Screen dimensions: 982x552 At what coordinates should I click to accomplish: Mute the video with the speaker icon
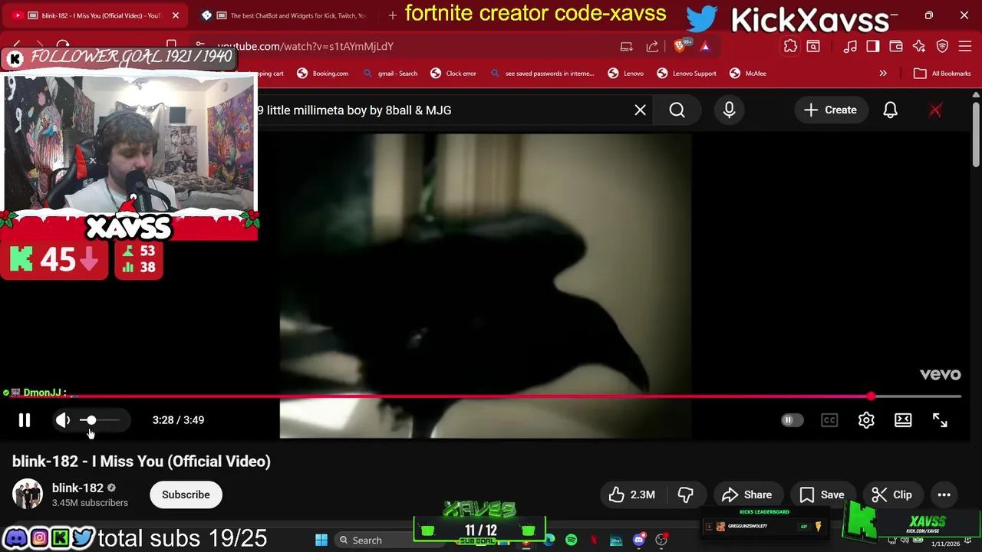point(63,420)
